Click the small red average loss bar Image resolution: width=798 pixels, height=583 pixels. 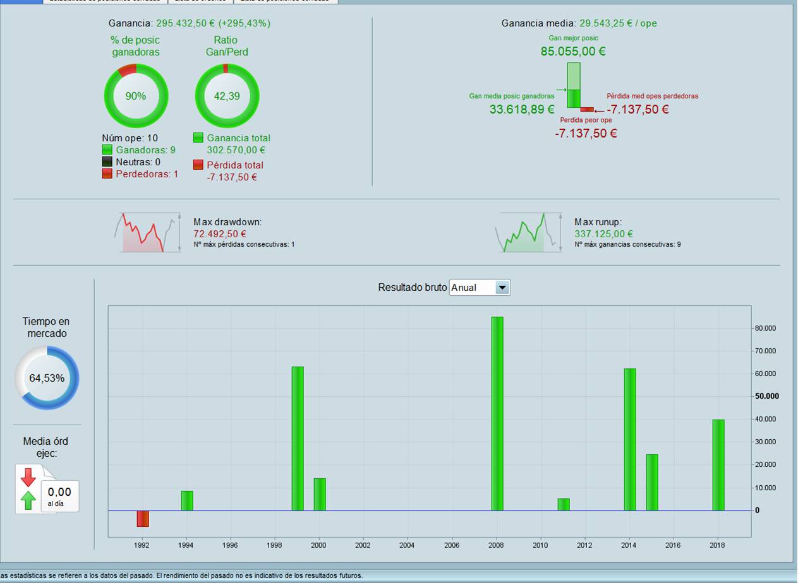pyautogui.click(x=587, y=110)
